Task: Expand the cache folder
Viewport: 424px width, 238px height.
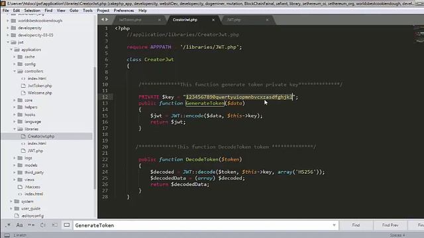Action: (15, 57)
